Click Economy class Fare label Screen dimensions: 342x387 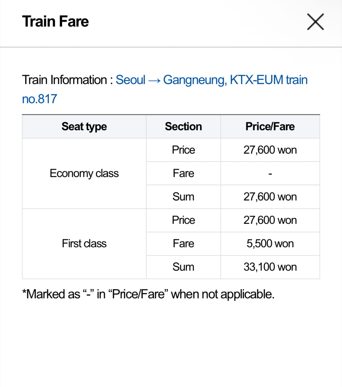183,173
